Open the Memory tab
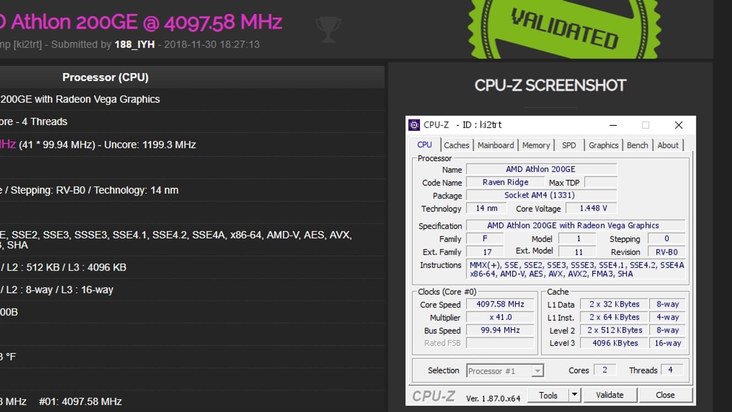The image size is (732, 412). point(536,145)
